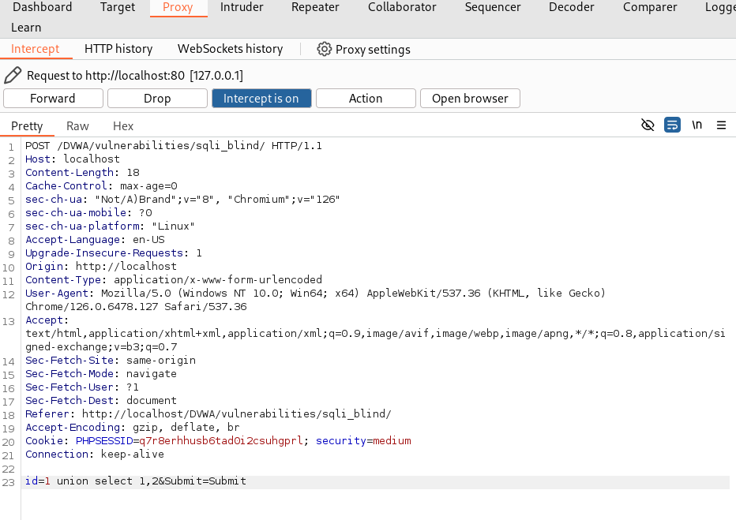This screenshot has height=520, width=736.
Task: Toggle the hide non-printable eye icon
Action: (x=648, y=125)
